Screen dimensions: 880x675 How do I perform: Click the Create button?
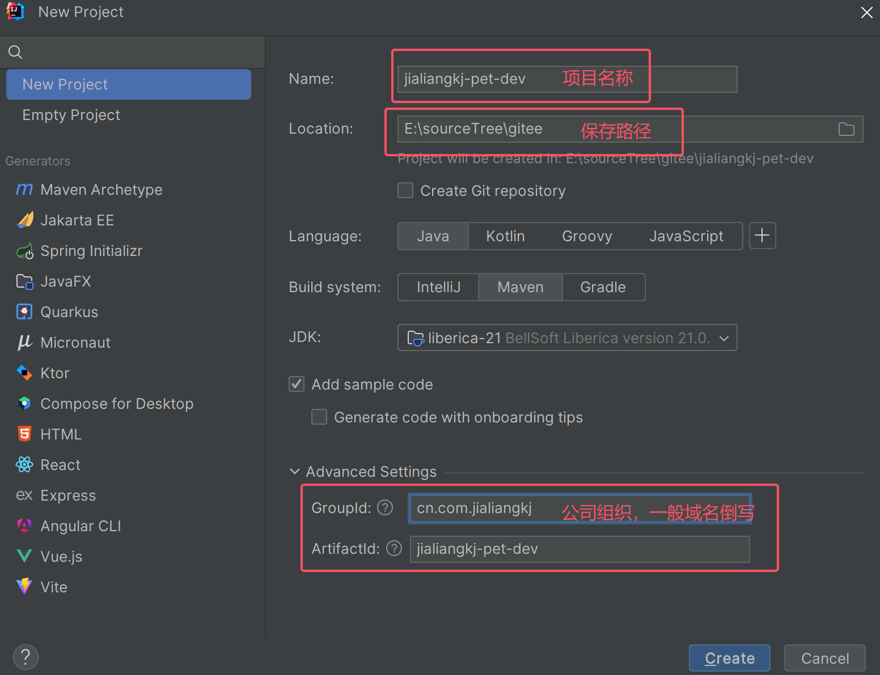click(729, 658)
